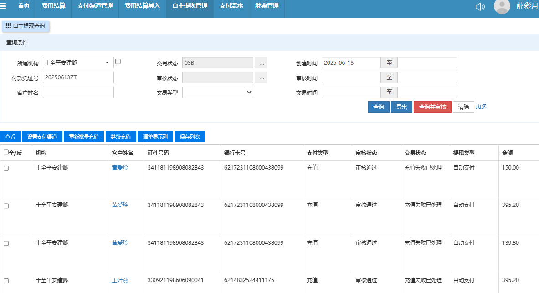Click the speaker sound icon
The height and width of the screenshot is (293, 539).
480,6
